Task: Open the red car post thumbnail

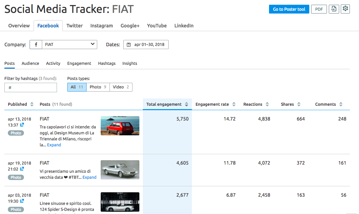Action: [120, 126]
